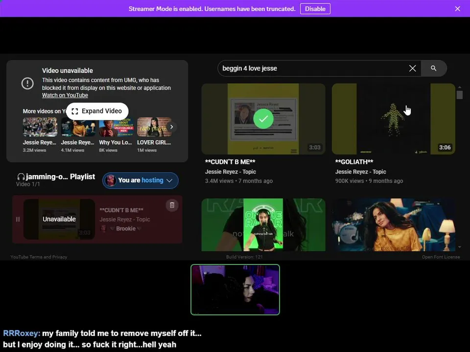Image resolution: width=470 pixels, height=352 pixels.
Task: Clear the search field using the X icon
Action: pyautogui.click(x=412, y=68)
